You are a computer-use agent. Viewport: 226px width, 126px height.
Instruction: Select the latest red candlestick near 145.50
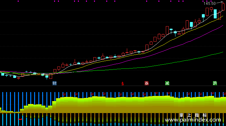tap(223, 6)
